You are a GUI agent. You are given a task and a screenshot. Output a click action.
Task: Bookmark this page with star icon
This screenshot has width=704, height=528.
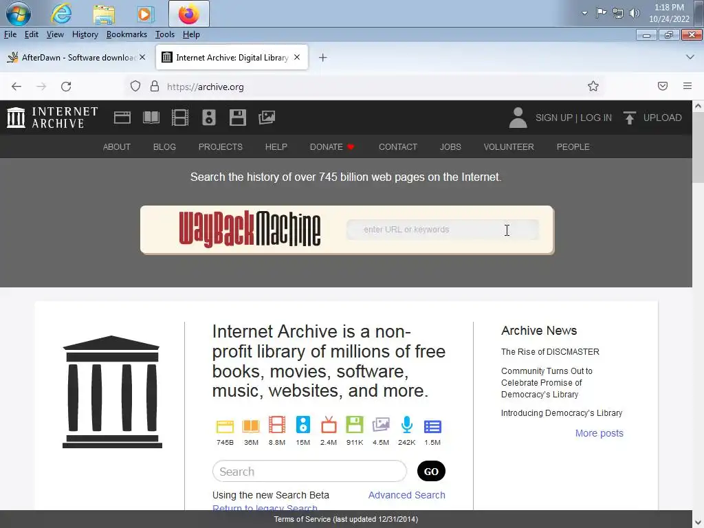coord(593,86)
